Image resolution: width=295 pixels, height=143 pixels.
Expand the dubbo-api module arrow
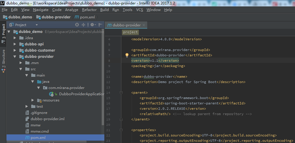[x=15, y=44]
